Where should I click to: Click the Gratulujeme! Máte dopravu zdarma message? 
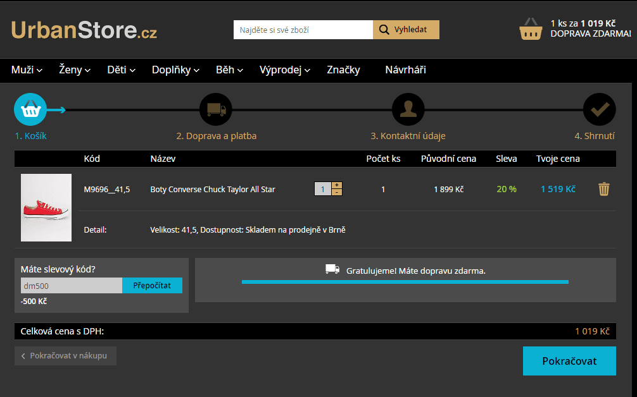415,271
